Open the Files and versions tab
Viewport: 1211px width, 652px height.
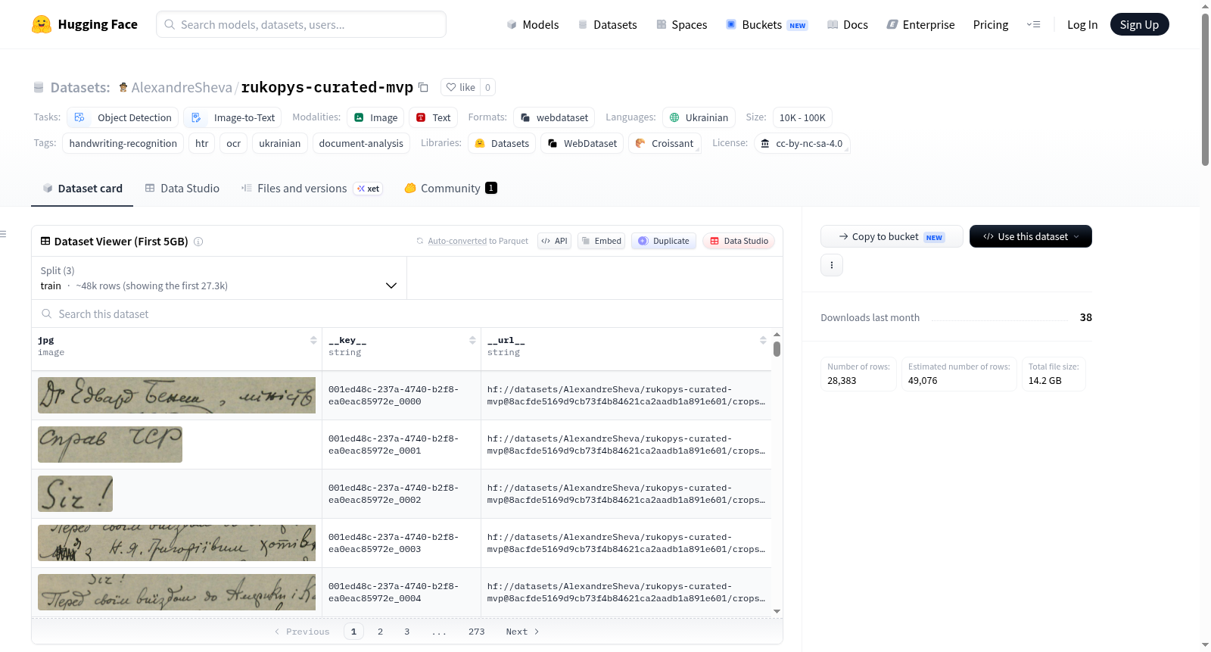[312, 189]
